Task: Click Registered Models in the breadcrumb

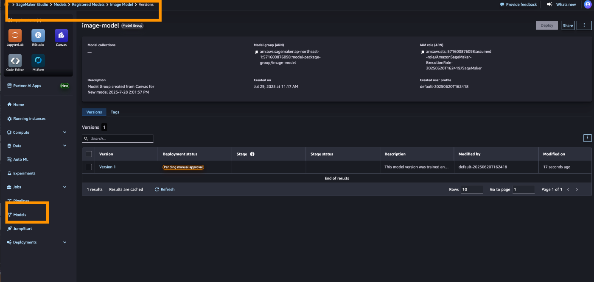Action: tap(89, 4)
